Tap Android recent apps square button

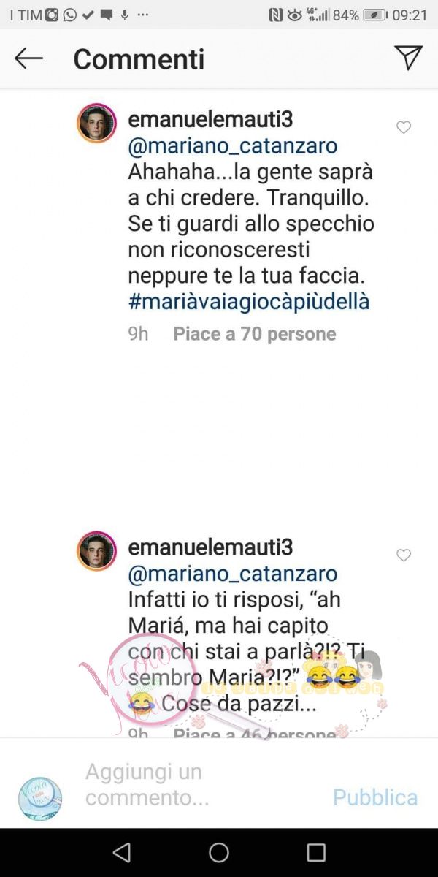[316, 852]
